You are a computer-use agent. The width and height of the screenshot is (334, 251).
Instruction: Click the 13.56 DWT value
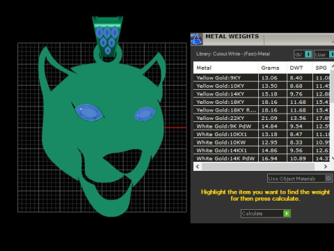(298, 118)
